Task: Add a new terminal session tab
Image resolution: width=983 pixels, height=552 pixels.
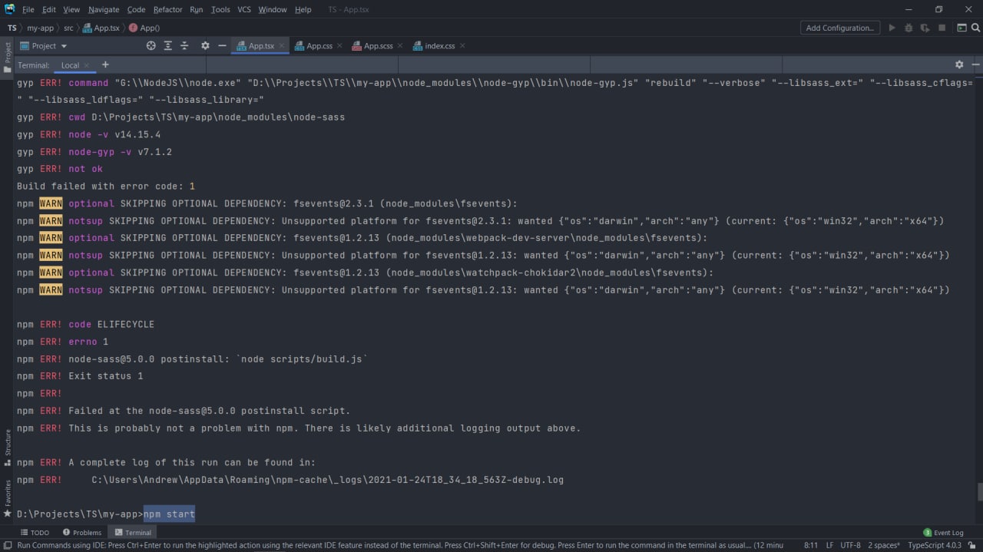Action: (x=105, y=65)
